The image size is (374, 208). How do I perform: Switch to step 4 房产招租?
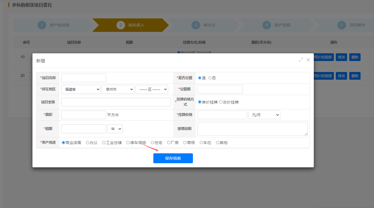point(276,25)
